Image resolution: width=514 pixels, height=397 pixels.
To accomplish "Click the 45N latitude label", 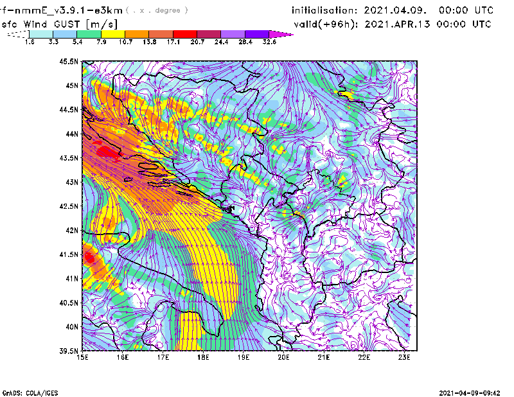I will (x=72, y=85).
